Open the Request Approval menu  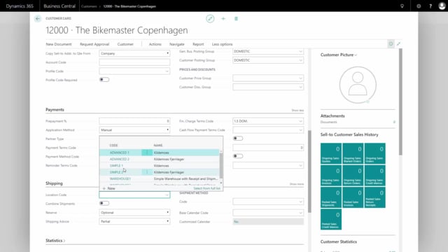tap(94, 44)
